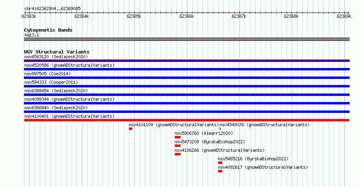Click the 4q13.1 band label
The image size is (361, 187).
[x=32, y=35]
